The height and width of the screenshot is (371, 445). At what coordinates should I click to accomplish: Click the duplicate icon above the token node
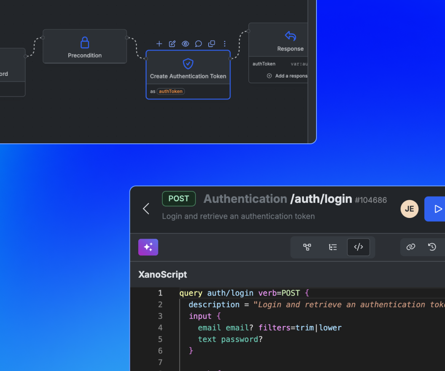[x=212, y=44]
